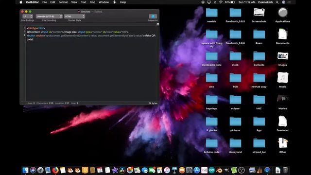The image size is (311, 175).
Task: Click the clock showing Sun 11:12 AM
Action: pos(247,2)
